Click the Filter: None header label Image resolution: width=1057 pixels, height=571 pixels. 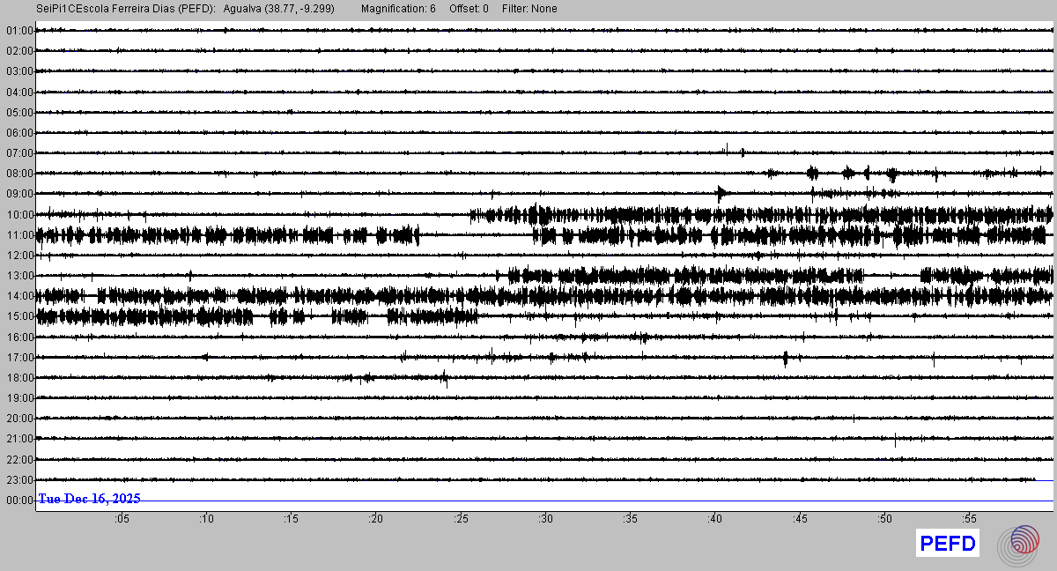click(528, 9)
